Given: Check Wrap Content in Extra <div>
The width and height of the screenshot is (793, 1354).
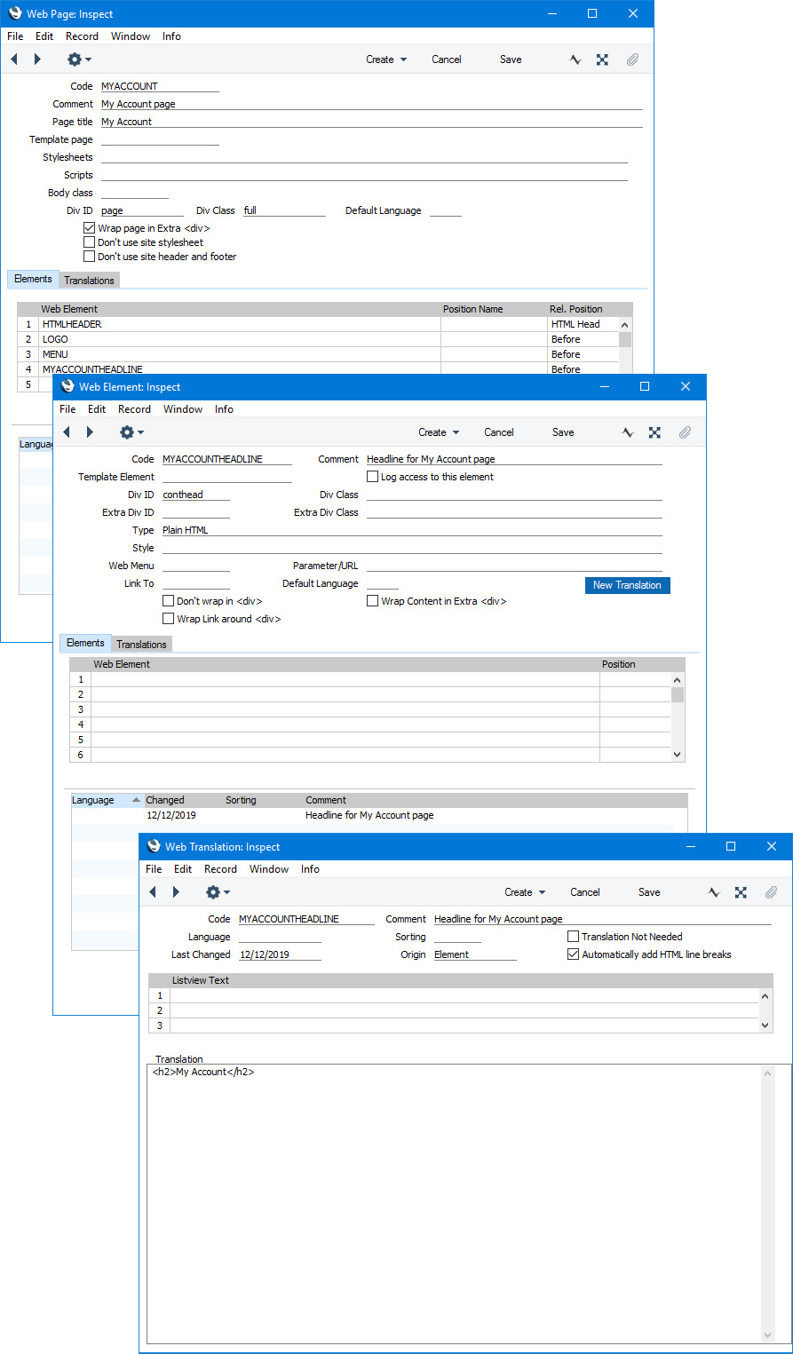Looking at the screenshot, I should [x=372, y=601].
